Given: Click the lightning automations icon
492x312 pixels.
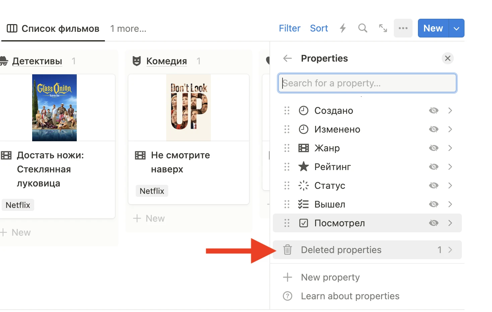Looking at the screenshot, I should coord(343,28).
